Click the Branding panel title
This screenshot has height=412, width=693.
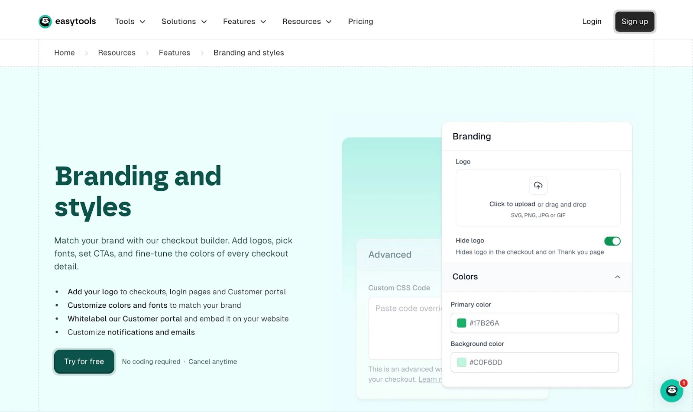point(472,136)
